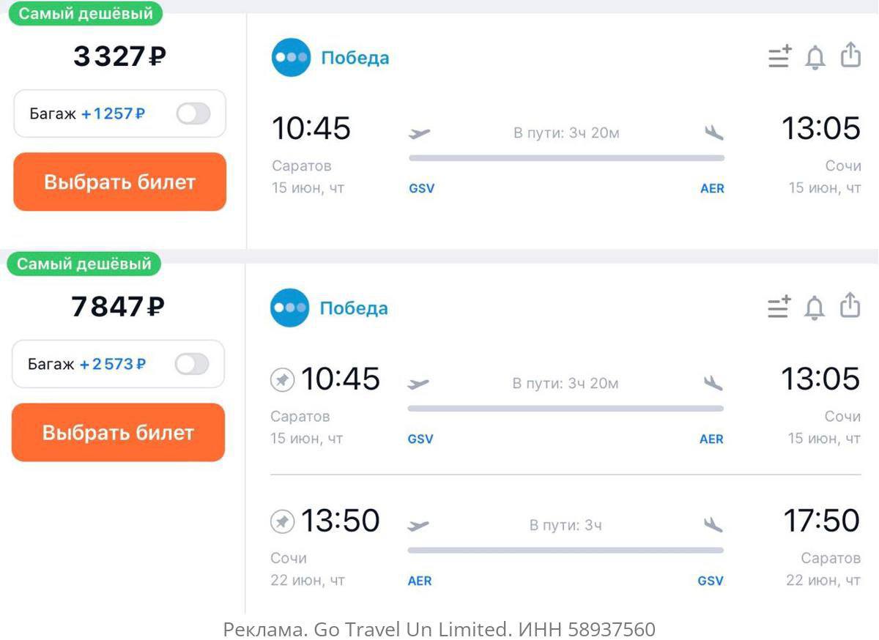Click the Pobeda airline logo in the first ticket

pos(291,58)
